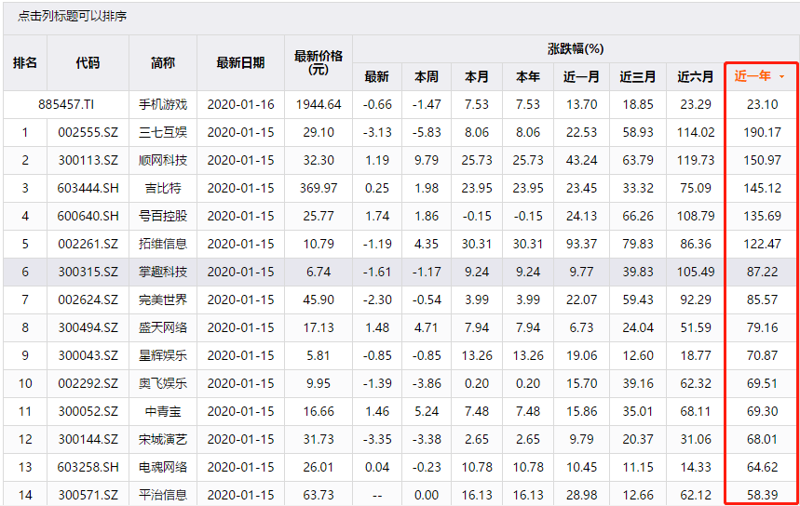Sort by 本年 column header

[527, 77]
